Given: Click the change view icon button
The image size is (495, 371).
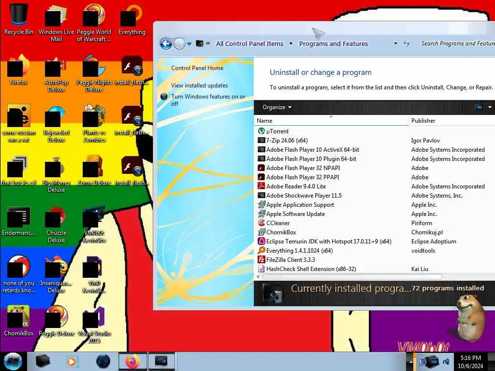Looking at the screenshot, I should coord(479,107).
